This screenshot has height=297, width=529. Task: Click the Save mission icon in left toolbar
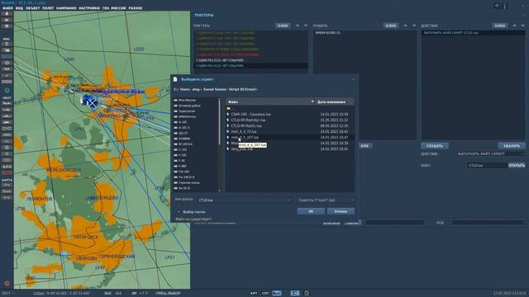click(x=7, y=26)
